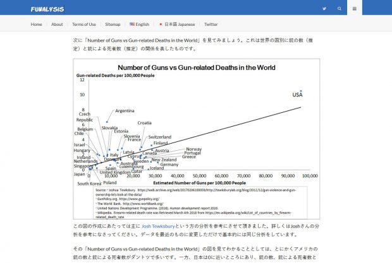Click the Croatia label in chart
This screenshot has height=263, width=392.
click(145, 123)
